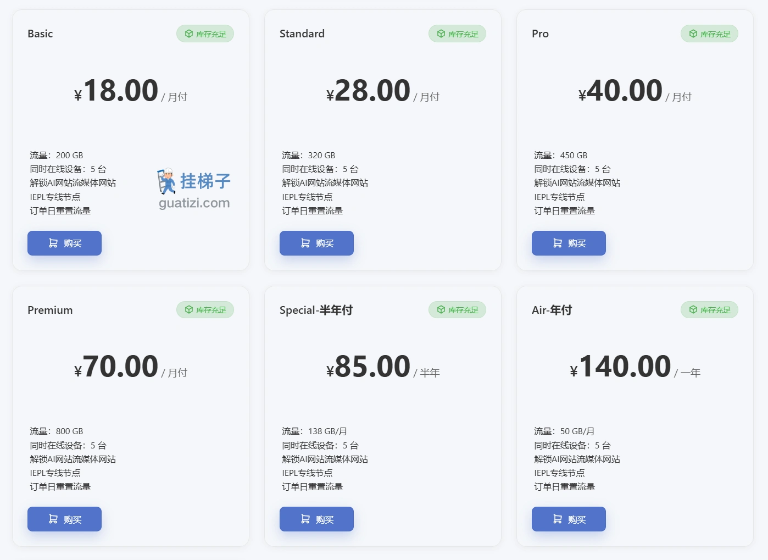This screenshot has width=768, height=560.
Task: Click the stock cube icon on Air-年付 card
Action: click(x=693, y=309)
